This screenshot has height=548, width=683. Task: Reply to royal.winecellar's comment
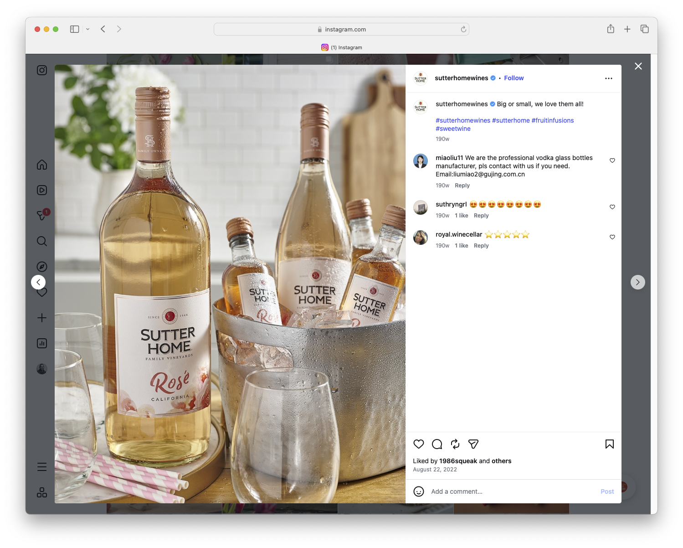click(481, 246)
